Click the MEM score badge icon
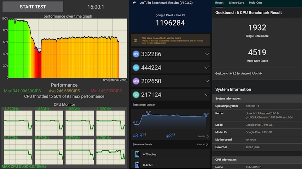This screenshot has width=302, height=169. coord(136,81)
